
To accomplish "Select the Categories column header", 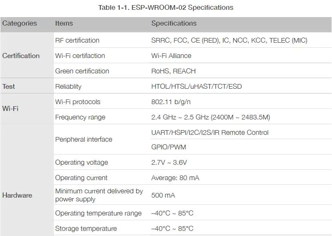I will tap(20, 23).
